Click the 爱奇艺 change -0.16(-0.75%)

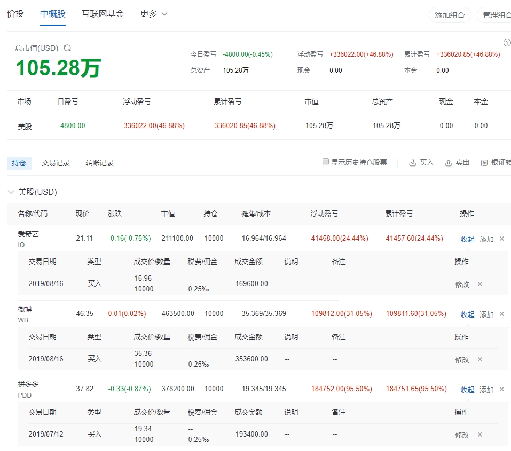pos(129,238)
